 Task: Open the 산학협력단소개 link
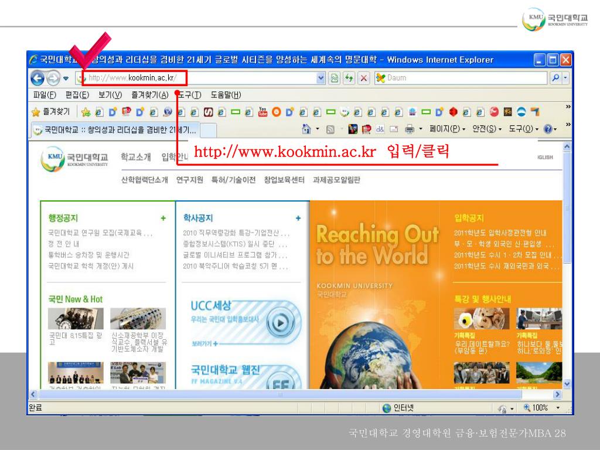click(x=145, y=180)
